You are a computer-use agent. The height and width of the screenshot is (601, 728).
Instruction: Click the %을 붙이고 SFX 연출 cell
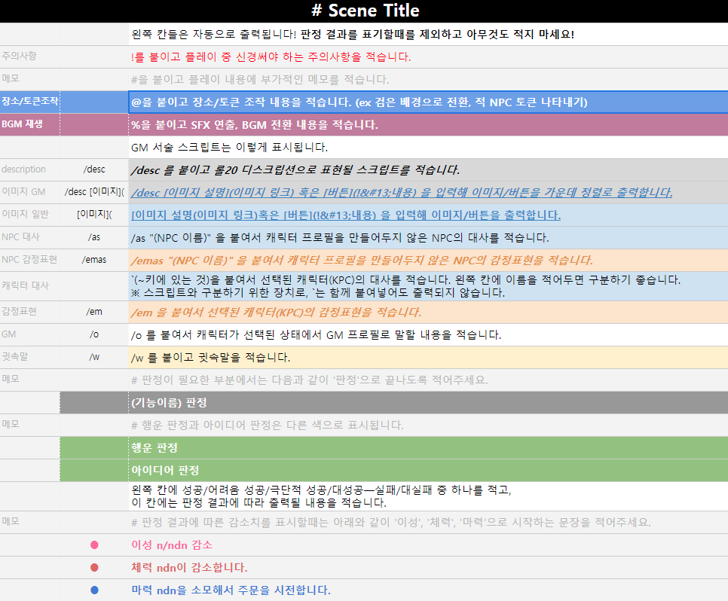pyautogui.click(x=428, y=124)
